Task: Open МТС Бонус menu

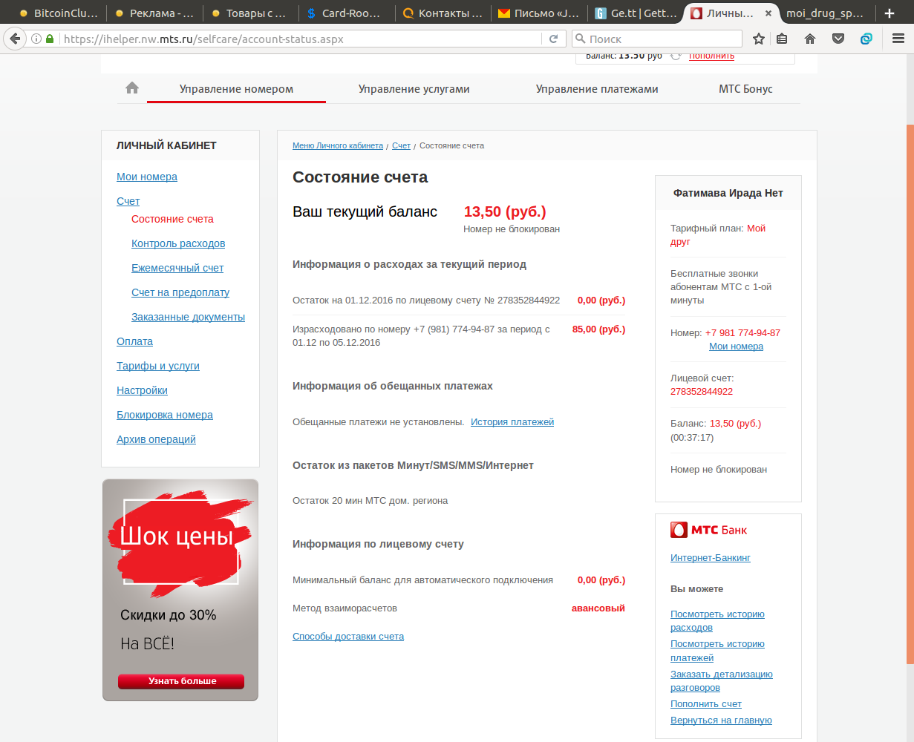Action: [745, 89]
